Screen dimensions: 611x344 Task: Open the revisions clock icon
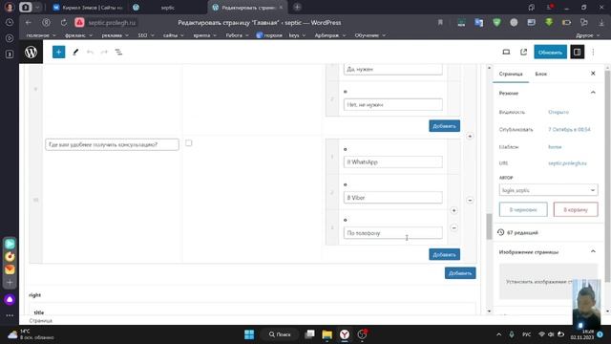(x=500, y=232)
